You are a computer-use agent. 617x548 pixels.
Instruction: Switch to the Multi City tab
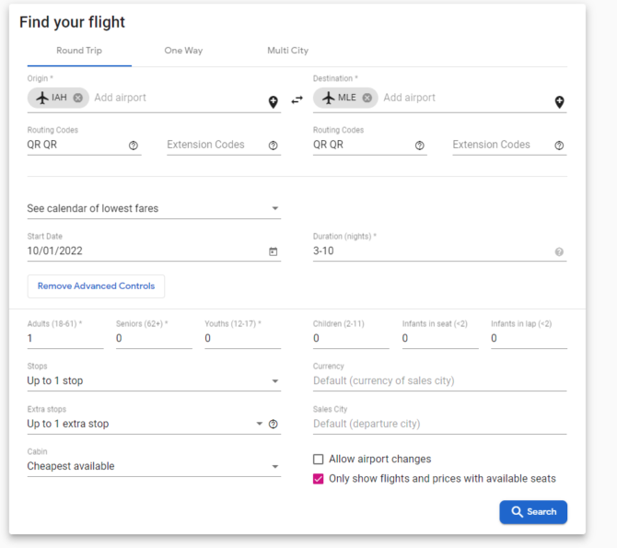(287, 51)
